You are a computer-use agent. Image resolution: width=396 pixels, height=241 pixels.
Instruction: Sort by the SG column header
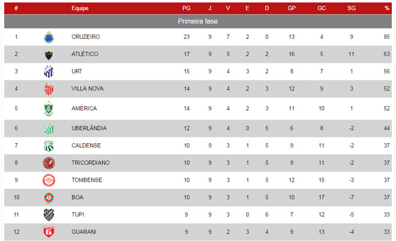click(x=351, y=8)
